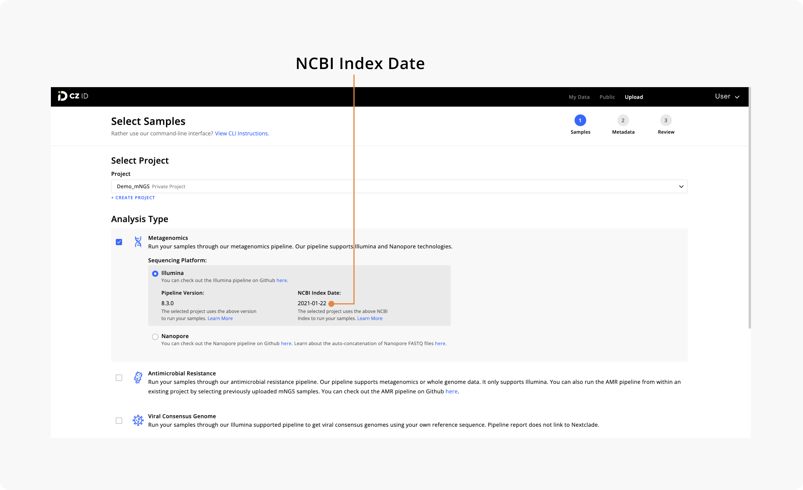
Task: Switch to the My Data tab
Action: tap(579, 97)
